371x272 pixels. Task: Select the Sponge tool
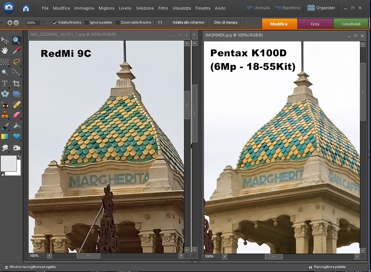point(16,148)
